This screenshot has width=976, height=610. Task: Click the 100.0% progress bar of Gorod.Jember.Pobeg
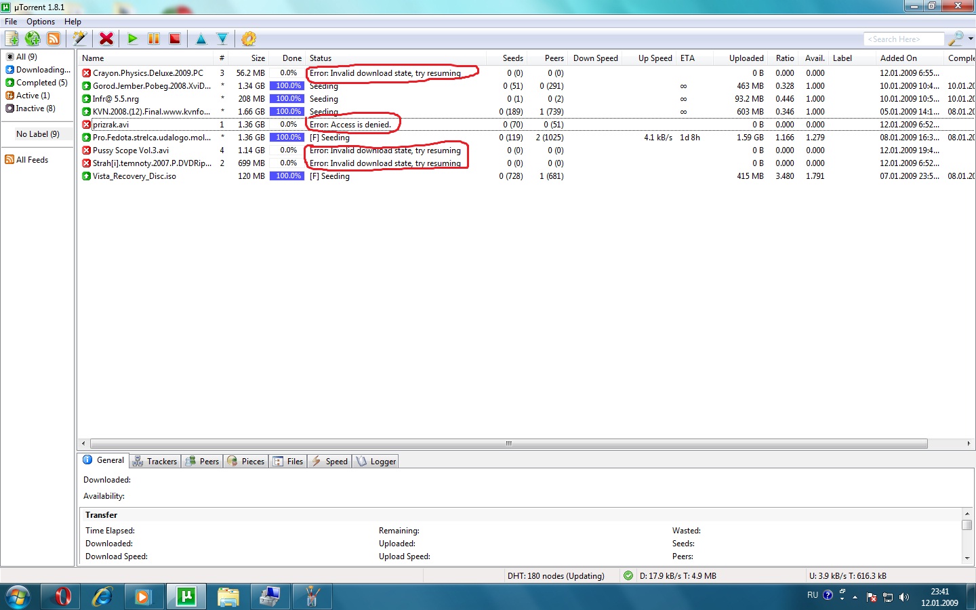click(x=287, y=86)
